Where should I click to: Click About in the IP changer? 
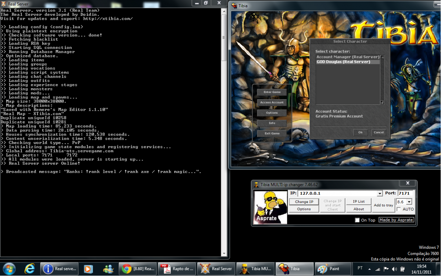tap(359, 209)
